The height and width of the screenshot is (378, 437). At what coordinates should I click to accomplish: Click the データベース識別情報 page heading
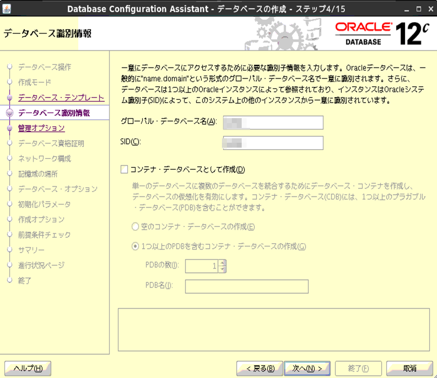tap(47, 33)
